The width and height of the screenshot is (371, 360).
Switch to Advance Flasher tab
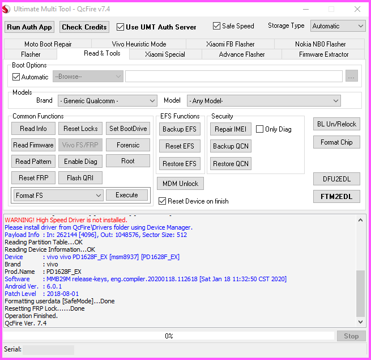click(x=242, y=54)
